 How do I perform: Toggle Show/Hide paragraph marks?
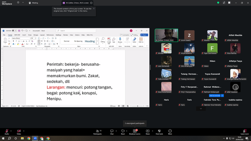(x=57, y=44)
